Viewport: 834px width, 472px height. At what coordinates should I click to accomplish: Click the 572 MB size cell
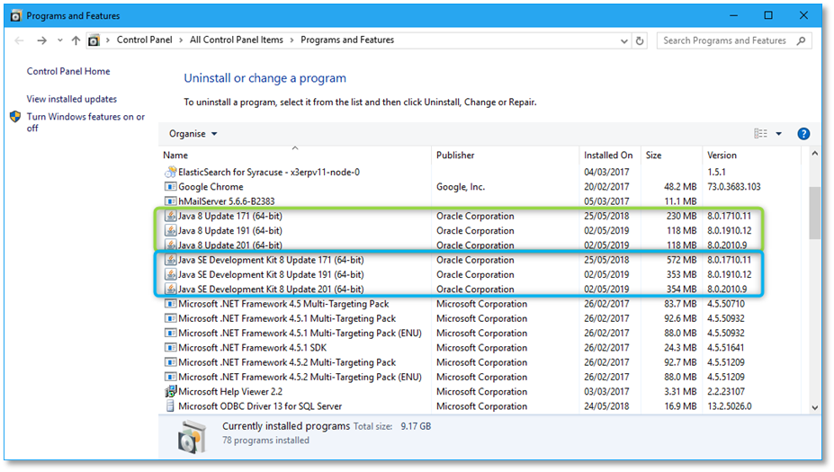click(x=681, y=260)
